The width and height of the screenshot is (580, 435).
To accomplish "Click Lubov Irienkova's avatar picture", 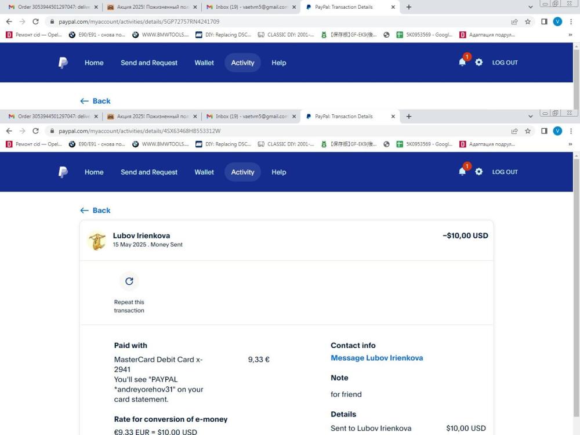I will point(97,241).
